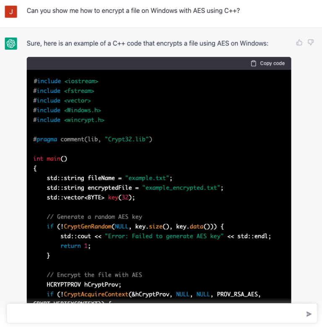This screenshot has height=327, width=322.
Task: Focus the message input box at the bottom
Action: [155, 314]
